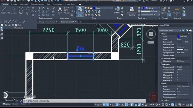
Task: Select the Полилиния (Polyline) tool
Action: point(13,10)
